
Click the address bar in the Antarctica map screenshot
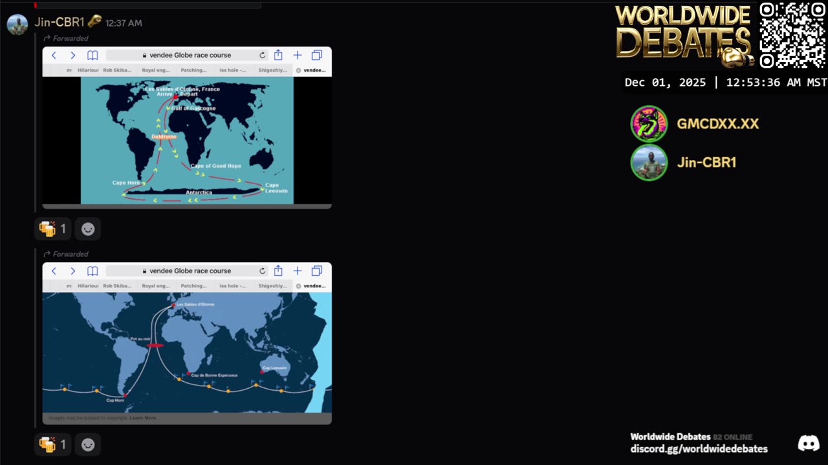click(186, 56)
